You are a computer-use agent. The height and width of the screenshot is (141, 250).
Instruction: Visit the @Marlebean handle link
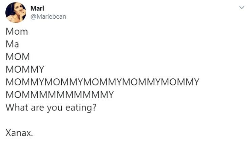coord(48,17)
